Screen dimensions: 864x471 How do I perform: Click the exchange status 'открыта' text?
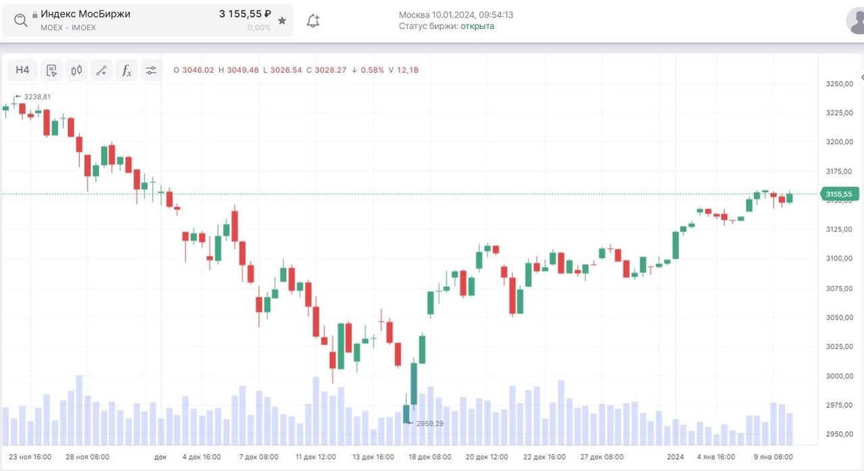tap(477, 26)
